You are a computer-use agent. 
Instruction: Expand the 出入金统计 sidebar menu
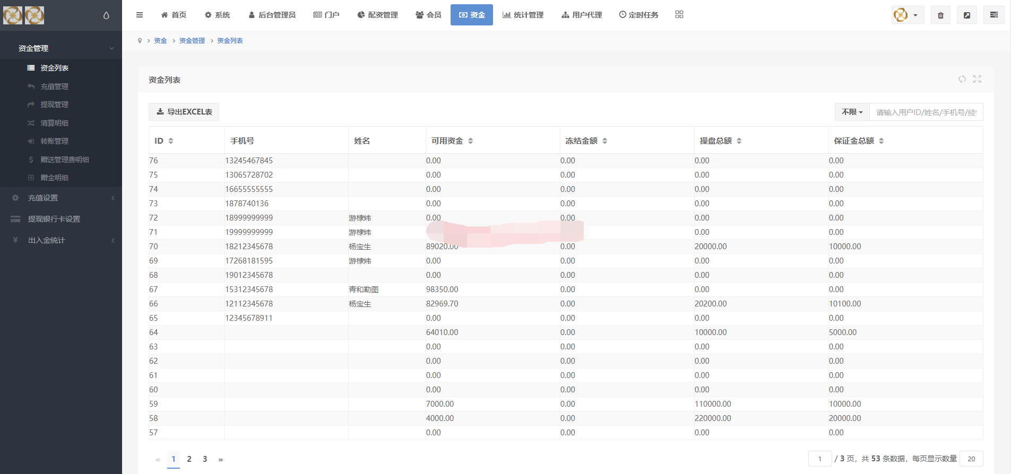61,240
